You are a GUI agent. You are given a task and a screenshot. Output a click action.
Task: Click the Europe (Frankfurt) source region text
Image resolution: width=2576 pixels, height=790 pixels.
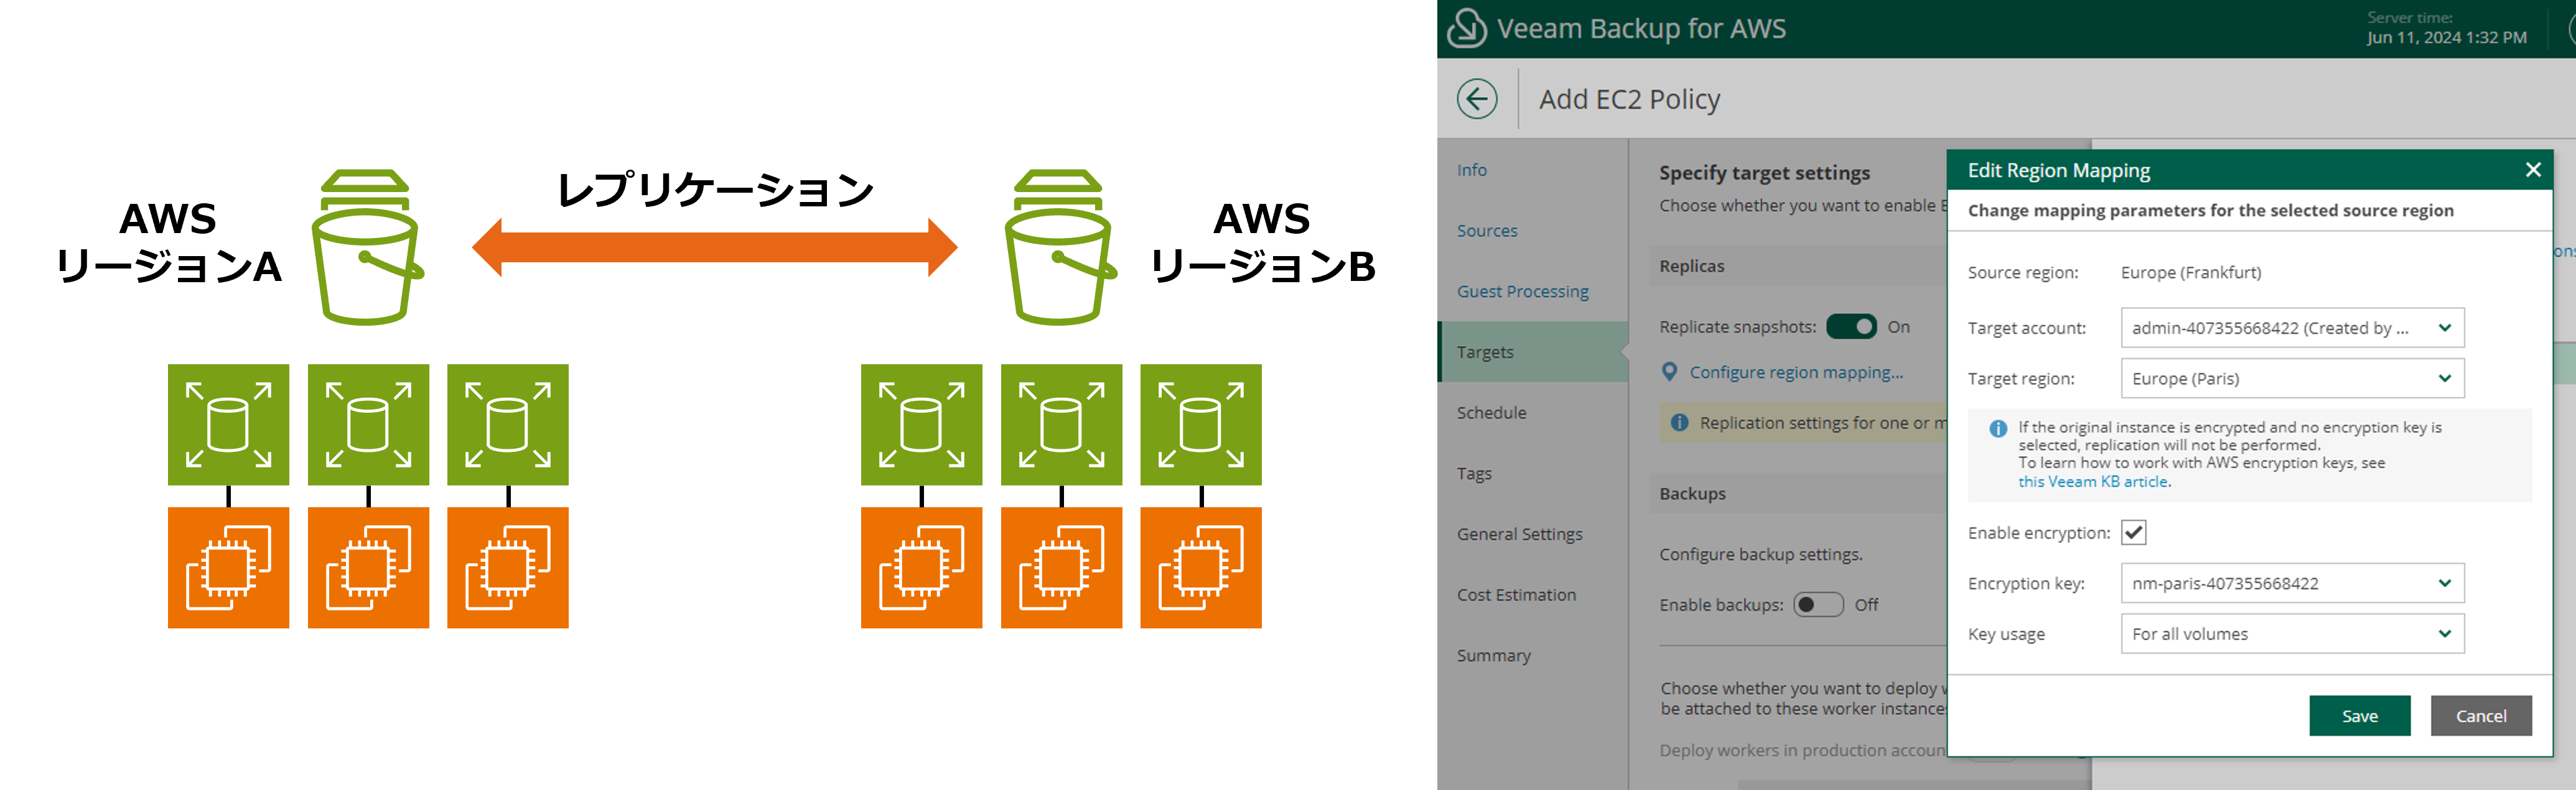coord(2191,273)
